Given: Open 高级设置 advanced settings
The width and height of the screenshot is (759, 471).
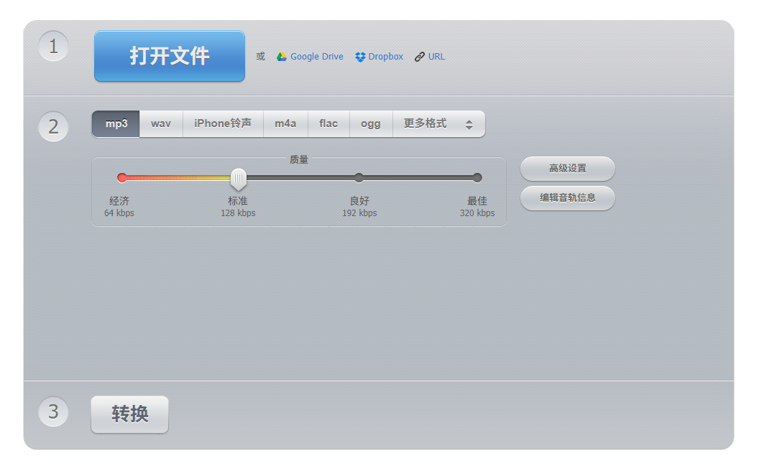Looking at the screenshot, I should pos(567,169).
